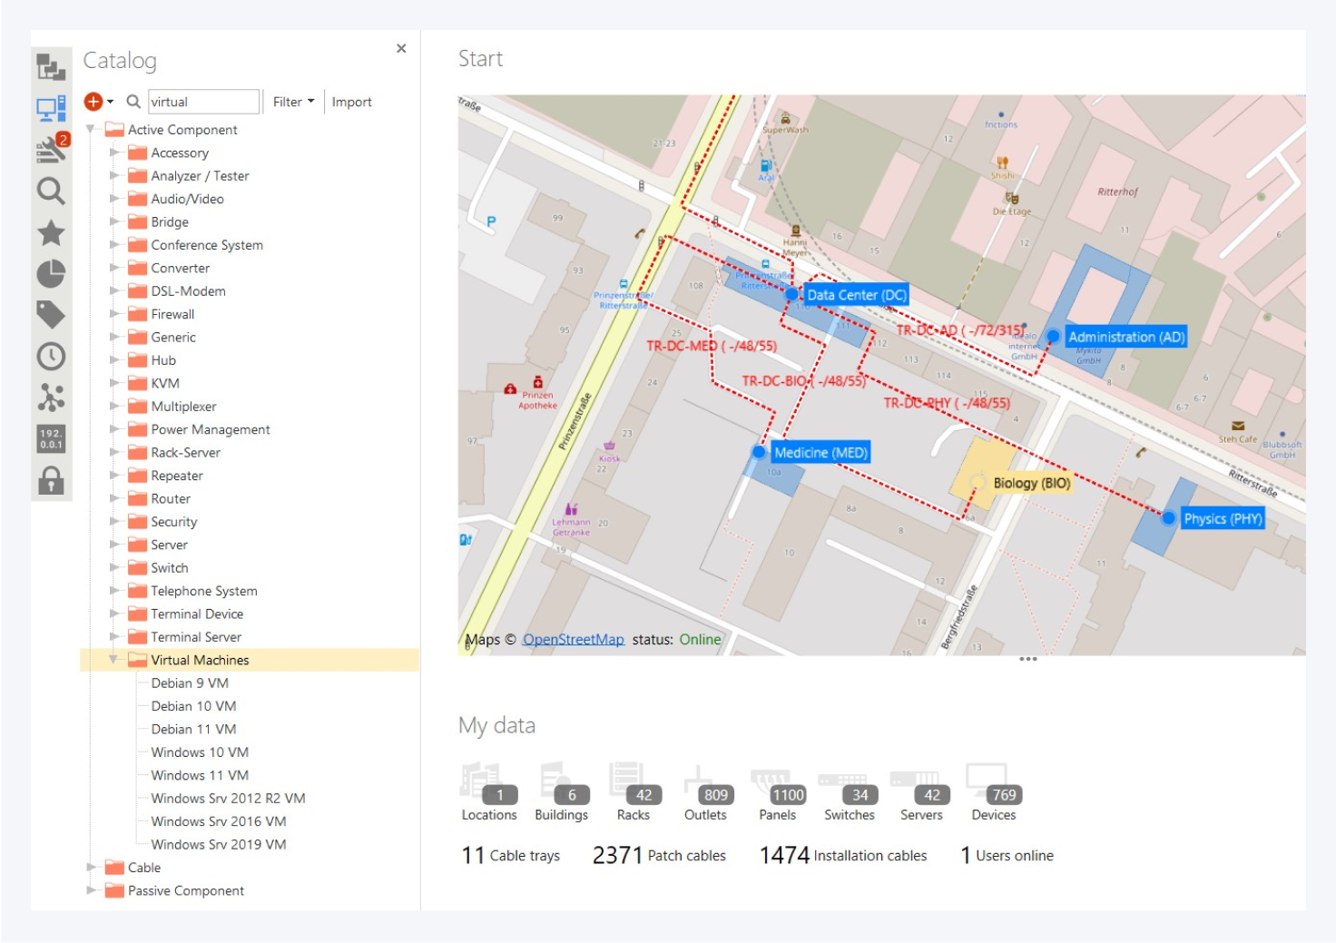1336x943 pixels.
Task: Close the Catalog panel
Action: [401, 49]
